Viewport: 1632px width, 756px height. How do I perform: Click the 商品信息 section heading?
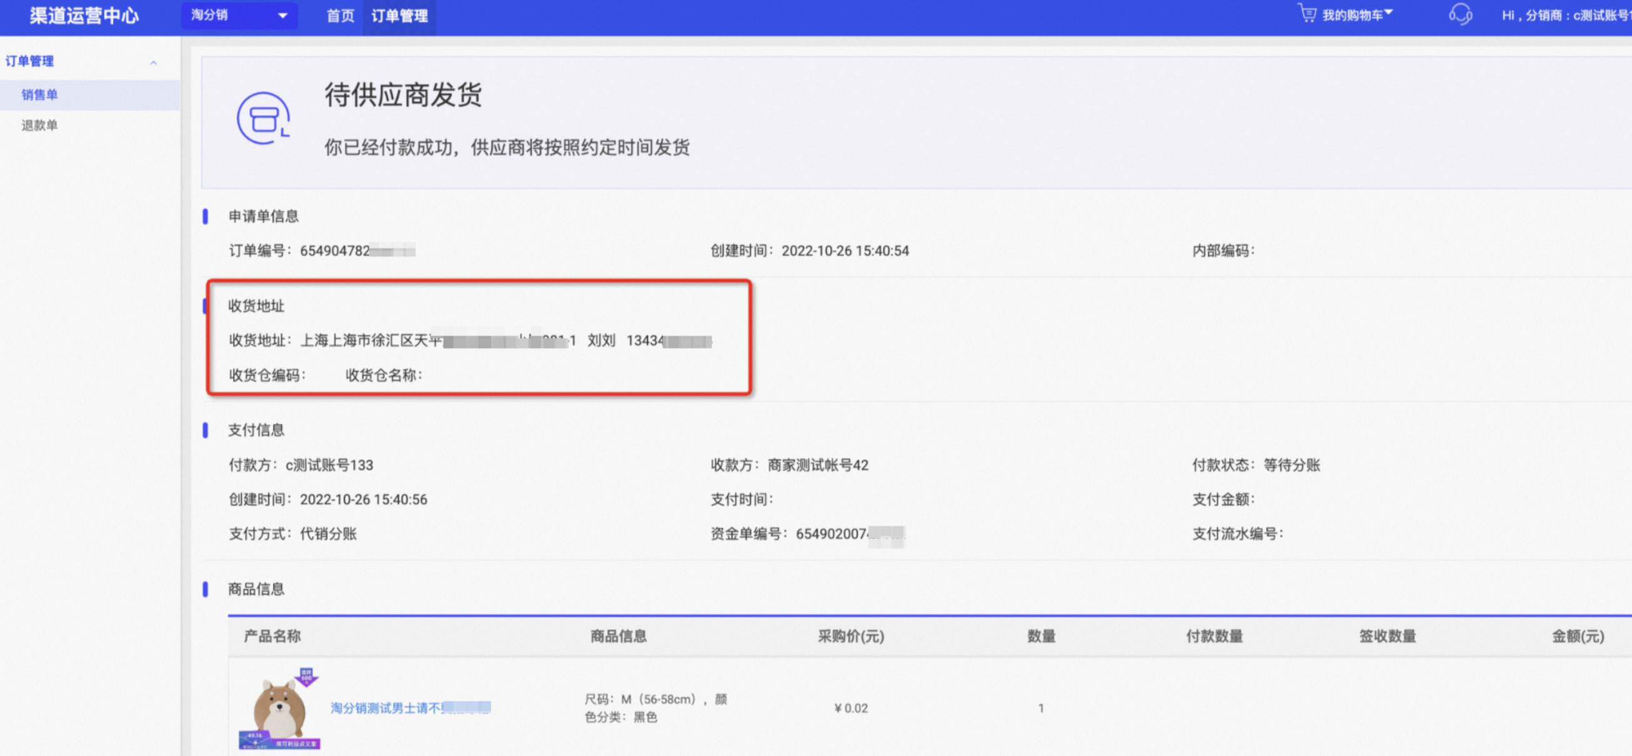pyautogui.click(x=257, y=589)
